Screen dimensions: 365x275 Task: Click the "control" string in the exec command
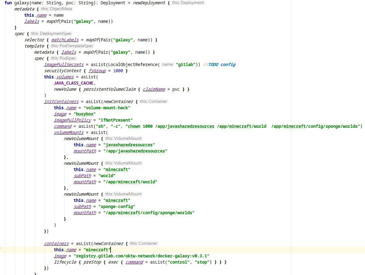179,262
